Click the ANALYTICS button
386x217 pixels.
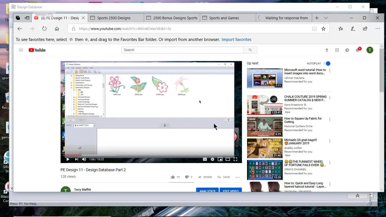[207, 190]
